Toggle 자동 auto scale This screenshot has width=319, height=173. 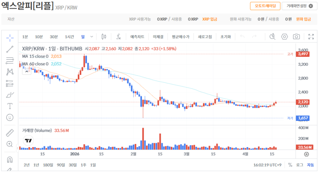tap(311, 165)
